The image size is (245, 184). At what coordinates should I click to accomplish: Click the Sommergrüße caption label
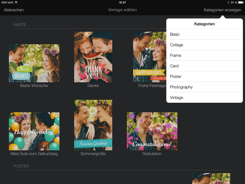(x=93, y=154)
